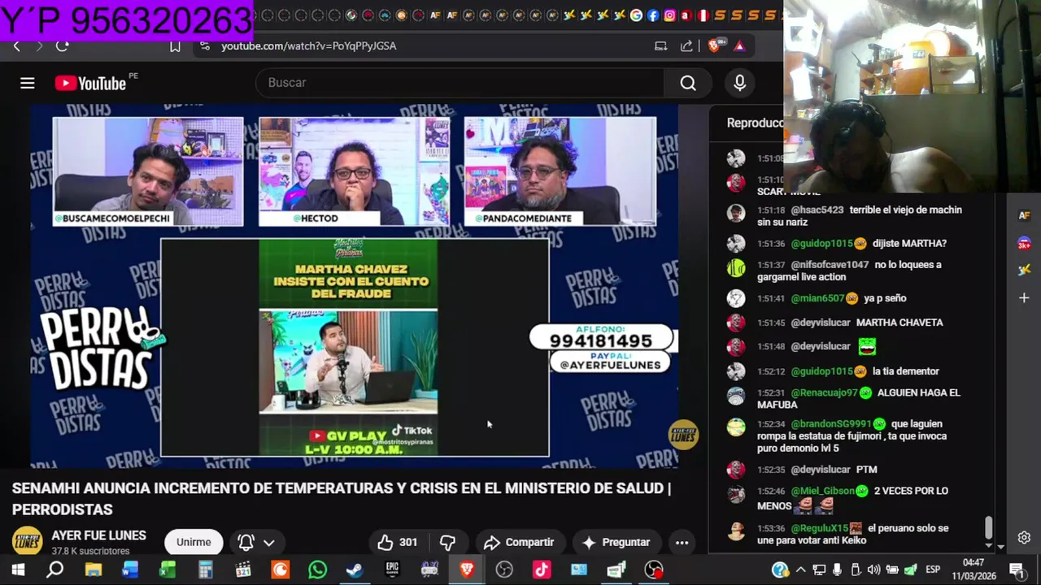
Task: Bookmark this page in the address bar
Action: tap(175, 46)
